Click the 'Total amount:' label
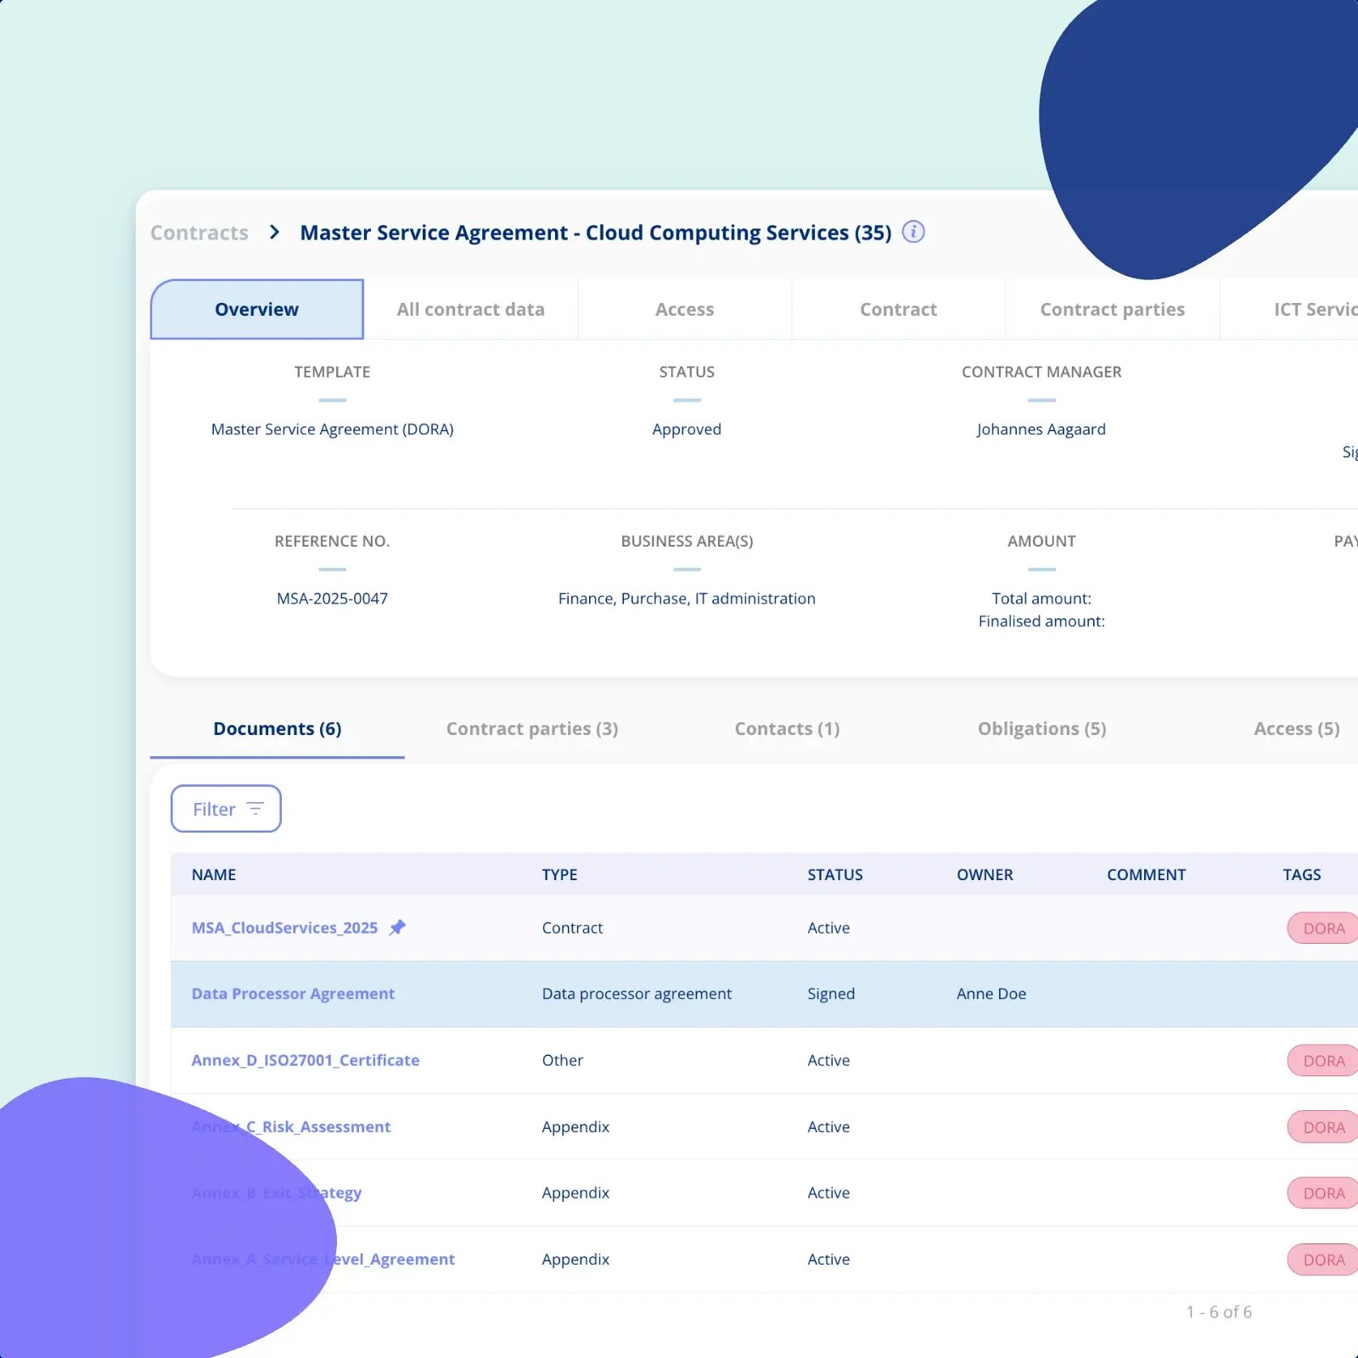The height and width of the screenshot is (1358, 1358). pos(1041,598)
